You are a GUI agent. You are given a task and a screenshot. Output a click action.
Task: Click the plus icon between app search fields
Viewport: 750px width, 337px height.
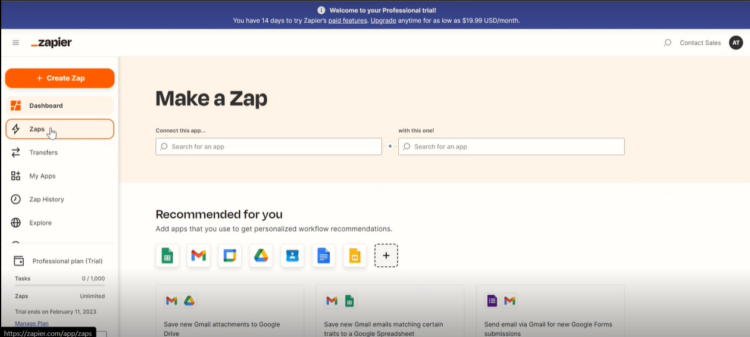click(x=390, y=146)
